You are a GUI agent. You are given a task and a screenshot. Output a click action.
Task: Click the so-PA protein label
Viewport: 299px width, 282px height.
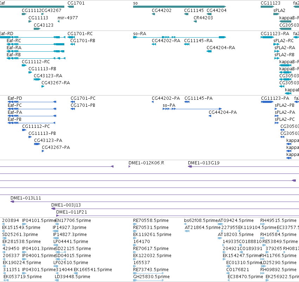coord(169,105)
